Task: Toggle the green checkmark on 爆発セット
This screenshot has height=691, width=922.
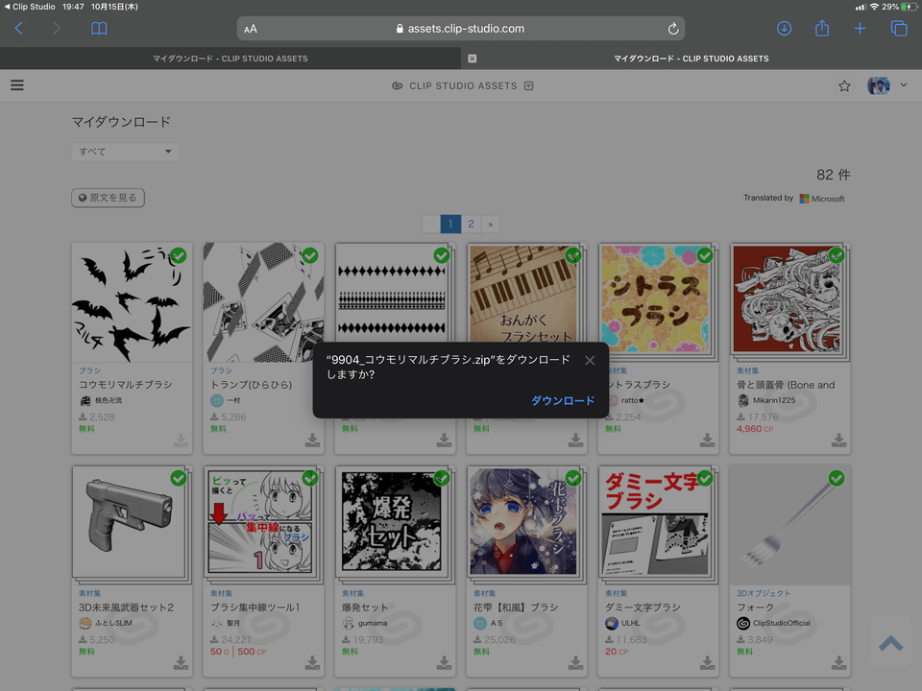Action: 441,477
